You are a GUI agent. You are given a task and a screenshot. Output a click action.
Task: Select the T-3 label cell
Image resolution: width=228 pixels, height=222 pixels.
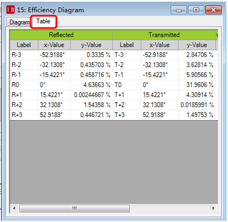click(x=127, y=55)
